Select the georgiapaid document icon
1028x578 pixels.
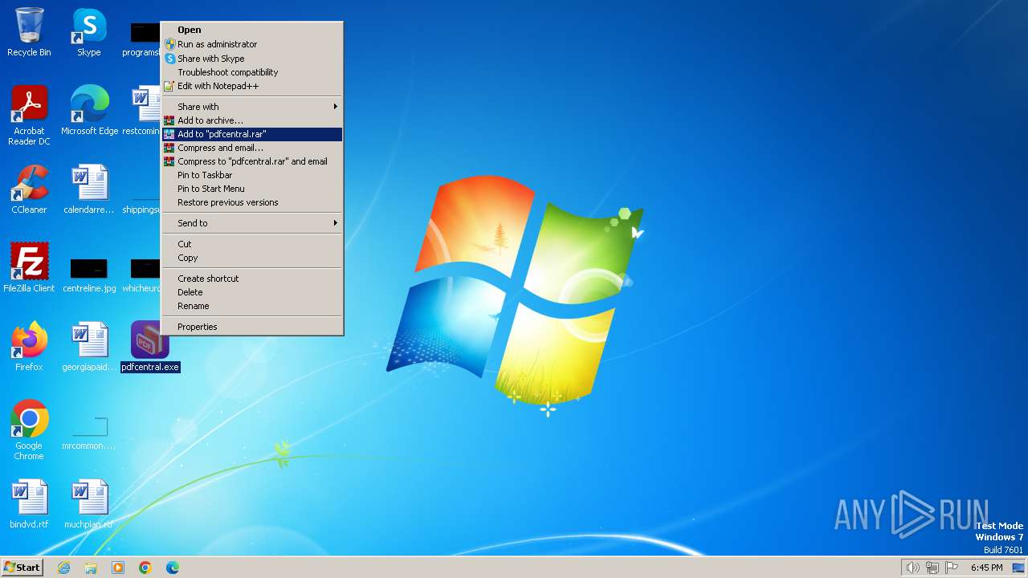click(x=89, y=347)
